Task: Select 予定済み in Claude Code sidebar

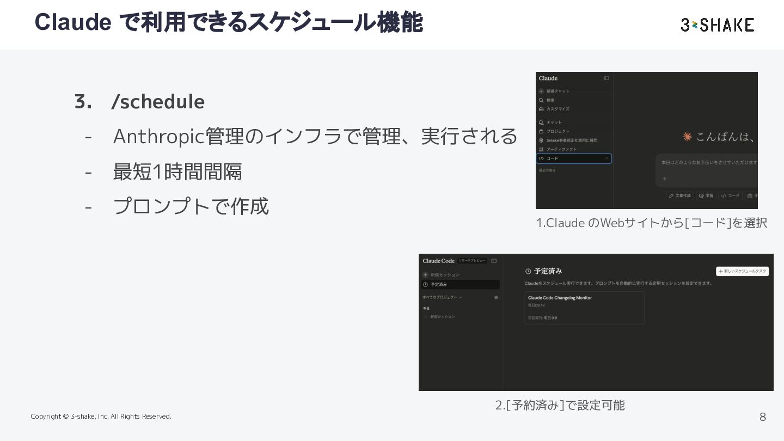Action: pyautogui.click(x=460, y=285)
